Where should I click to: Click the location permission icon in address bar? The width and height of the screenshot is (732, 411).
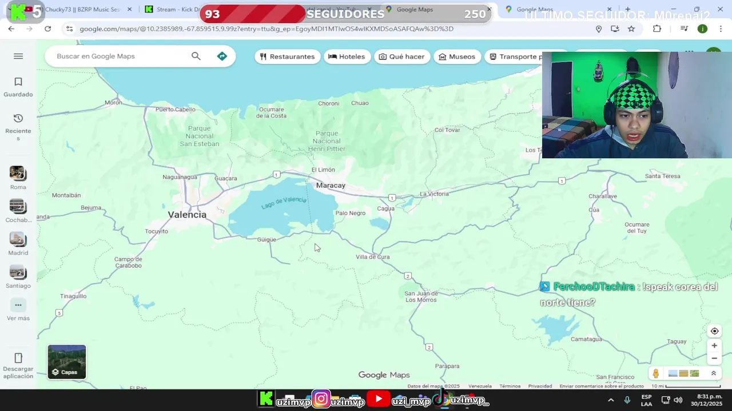pos(599,29)
